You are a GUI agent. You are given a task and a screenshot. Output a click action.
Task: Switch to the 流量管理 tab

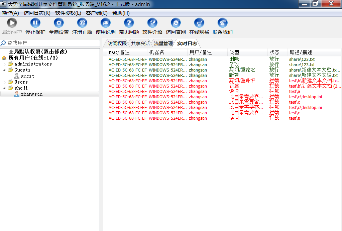(163, 43)
